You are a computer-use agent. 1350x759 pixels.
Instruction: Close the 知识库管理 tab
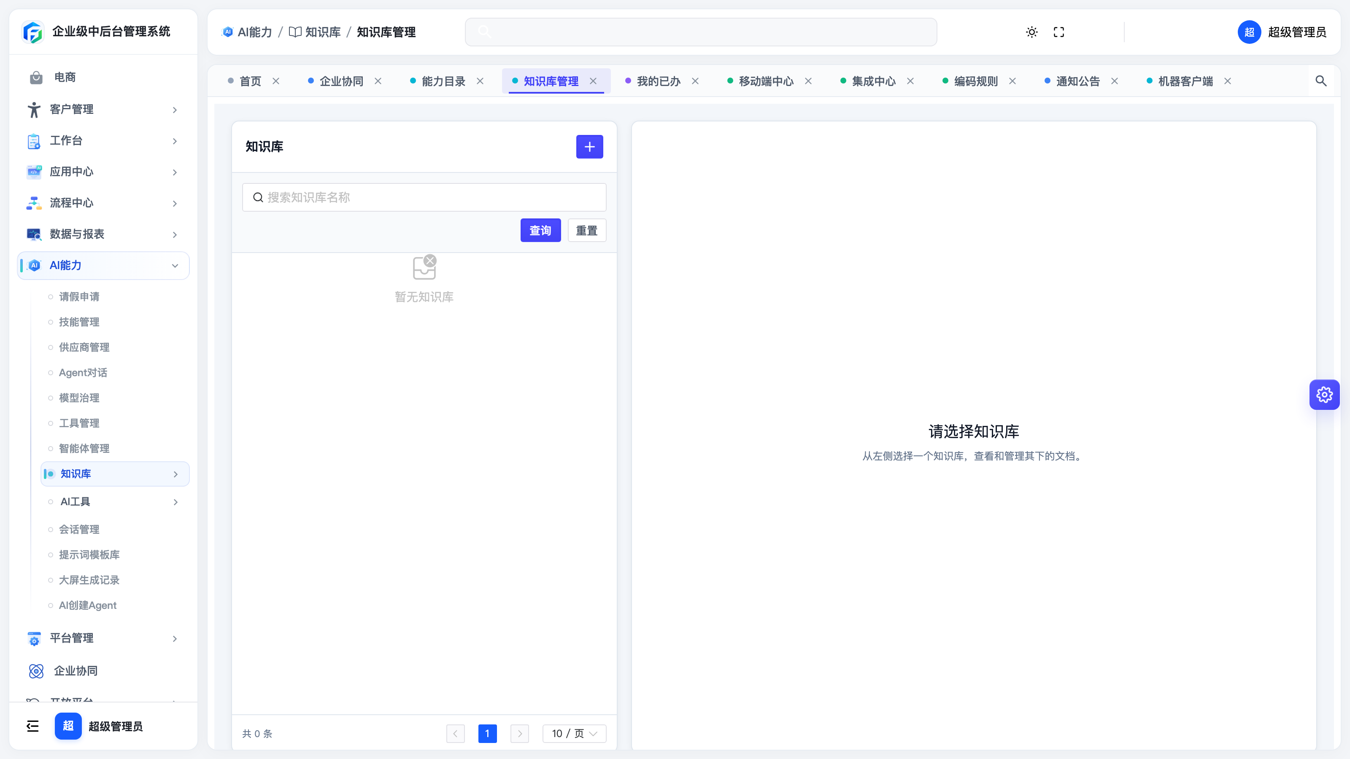click(x=593, y=81)
